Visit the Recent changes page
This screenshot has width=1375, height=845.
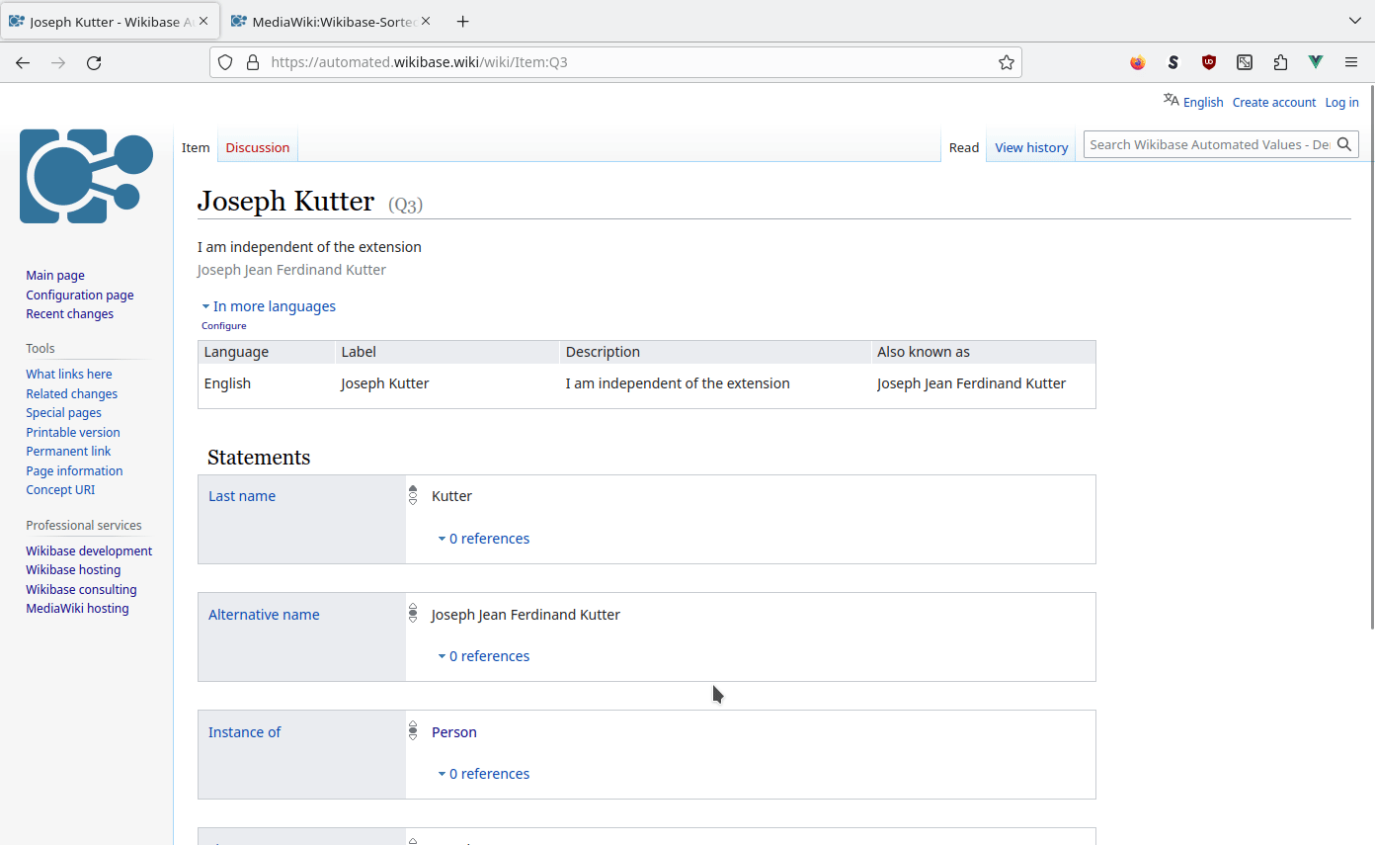tap(69, 313)
